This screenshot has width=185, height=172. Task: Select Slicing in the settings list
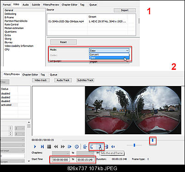click(x=8, y=39)
